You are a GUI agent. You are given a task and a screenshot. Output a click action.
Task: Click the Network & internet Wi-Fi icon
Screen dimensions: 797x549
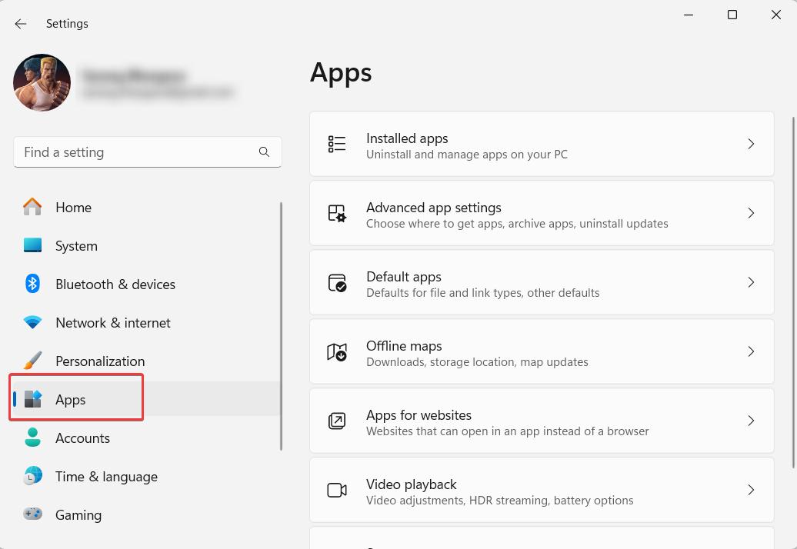[32, 322]
